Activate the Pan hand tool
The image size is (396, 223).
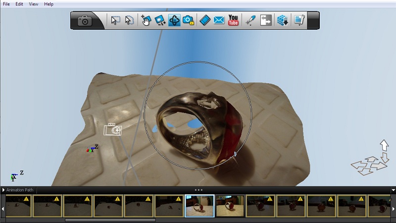click(146, 20)
